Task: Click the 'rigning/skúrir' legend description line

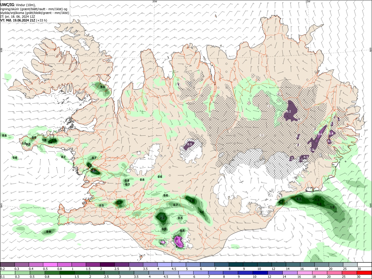Action: [x=34, y=9]
